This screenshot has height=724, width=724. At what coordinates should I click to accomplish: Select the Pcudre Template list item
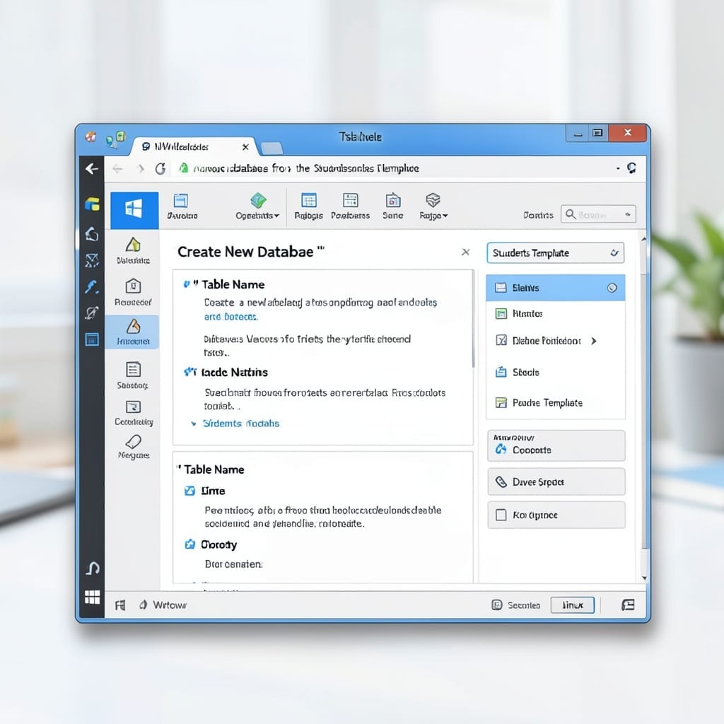[556, 403]
